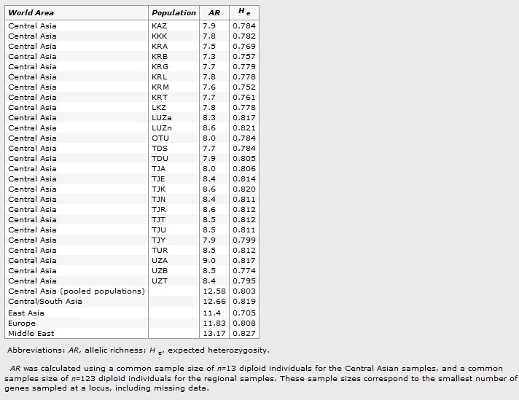Click the He column header
The width and height of the screenshot is (519, 400).
point(244,12)
